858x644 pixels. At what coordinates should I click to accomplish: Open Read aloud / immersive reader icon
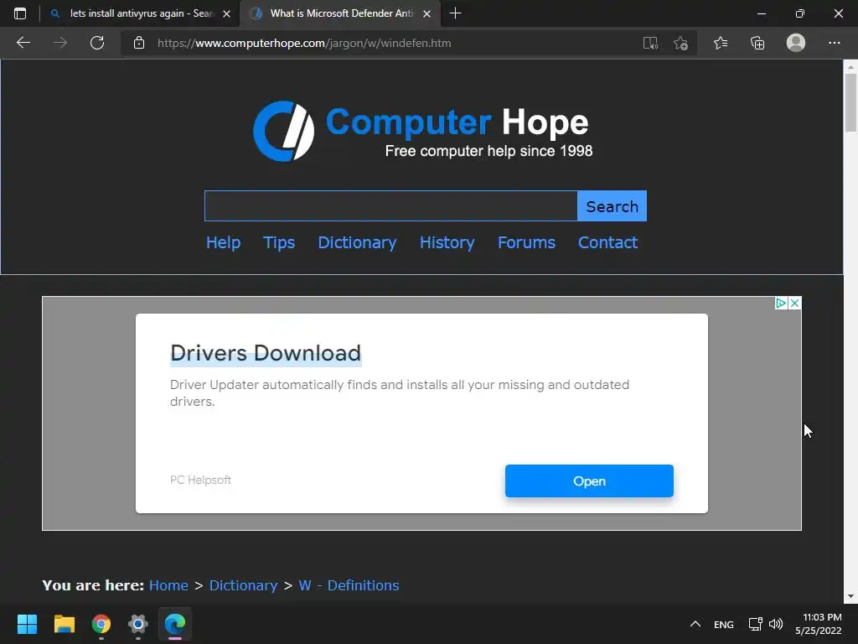tap(650, 43)
